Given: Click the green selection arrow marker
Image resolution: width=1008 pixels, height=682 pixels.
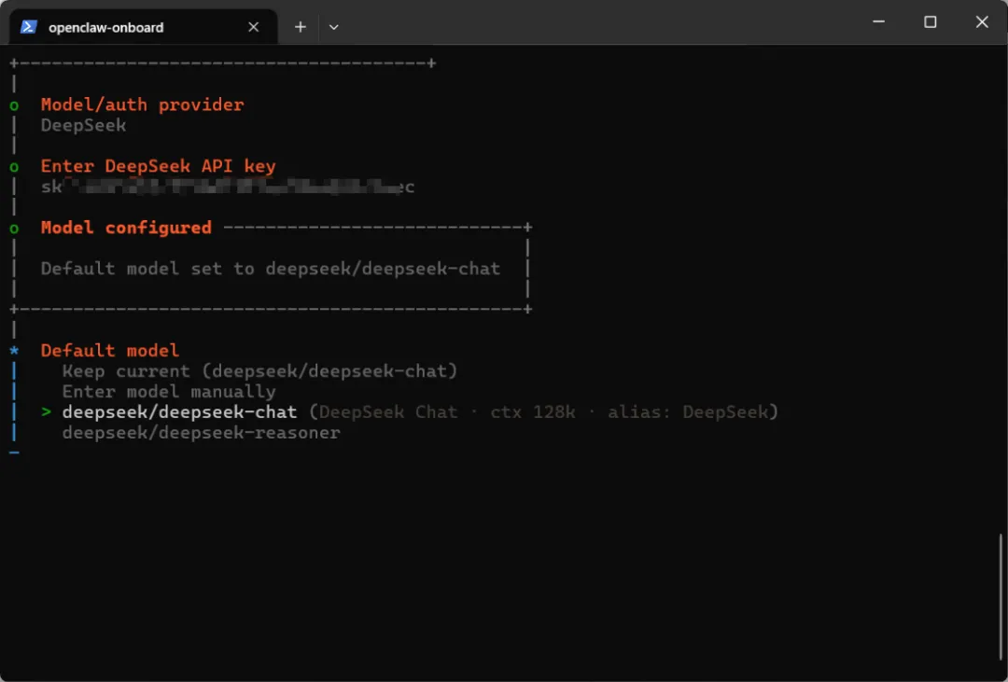Looking at the screenshot, I should click(46, 412).
